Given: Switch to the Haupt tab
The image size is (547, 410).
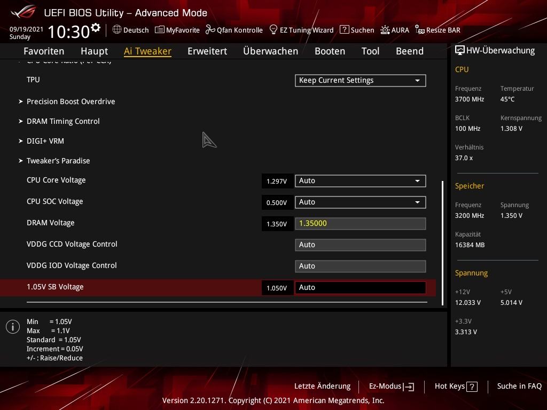Looking at the screenshot, I should pyautogui.click(x=94, y=51).
